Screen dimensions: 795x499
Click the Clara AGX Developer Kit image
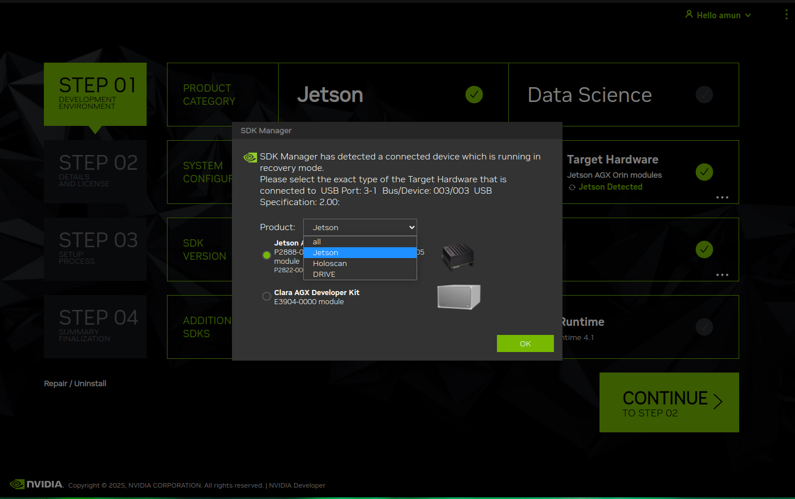(459, 297)
